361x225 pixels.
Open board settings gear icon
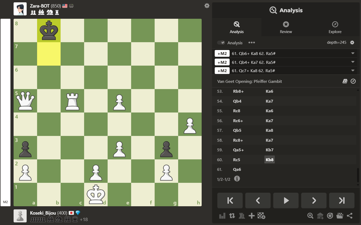pos(207,5)
